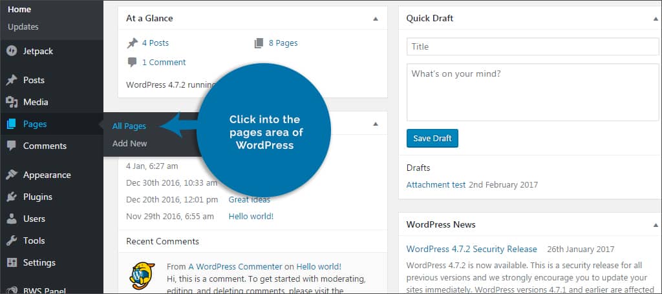Open A WordPress Commenter author link

(235, 267)
